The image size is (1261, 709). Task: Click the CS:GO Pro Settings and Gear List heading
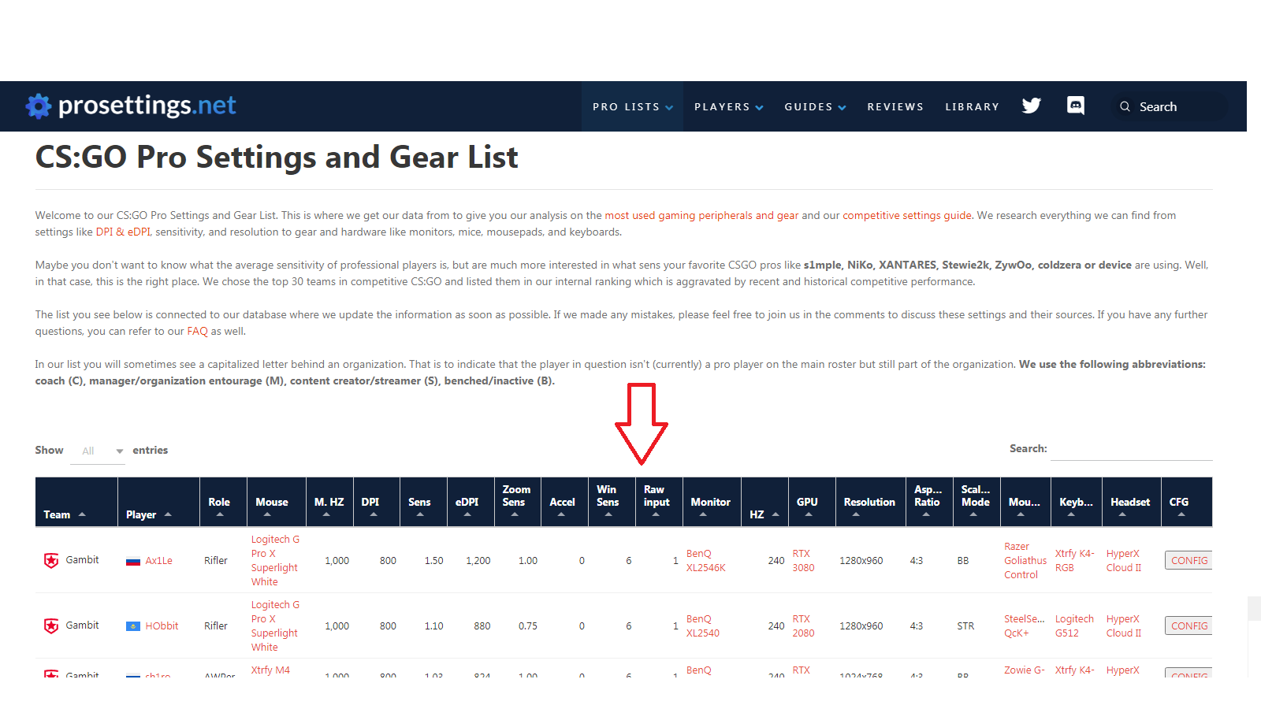pyautogui.click(x=277, y=158)
